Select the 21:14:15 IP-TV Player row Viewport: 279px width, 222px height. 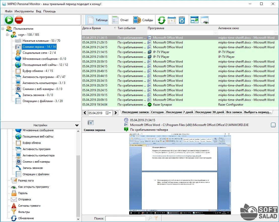coord(180,52)
